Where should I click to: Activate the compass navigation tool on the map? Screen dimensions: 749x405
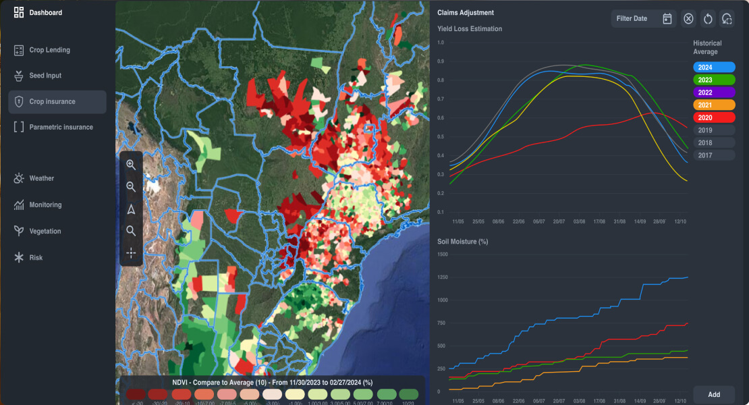(131, 209)
